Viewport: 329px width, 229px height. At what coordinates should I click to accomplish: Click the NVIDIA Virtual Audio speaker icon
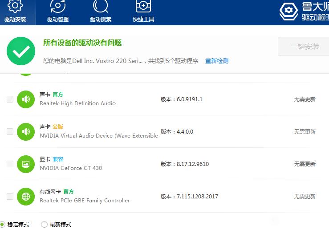tap(26, 132)
